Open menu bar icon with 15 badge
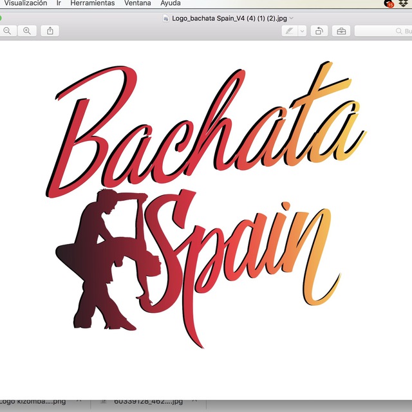This screenshot has height=412, width=412. tap(389, 3)
